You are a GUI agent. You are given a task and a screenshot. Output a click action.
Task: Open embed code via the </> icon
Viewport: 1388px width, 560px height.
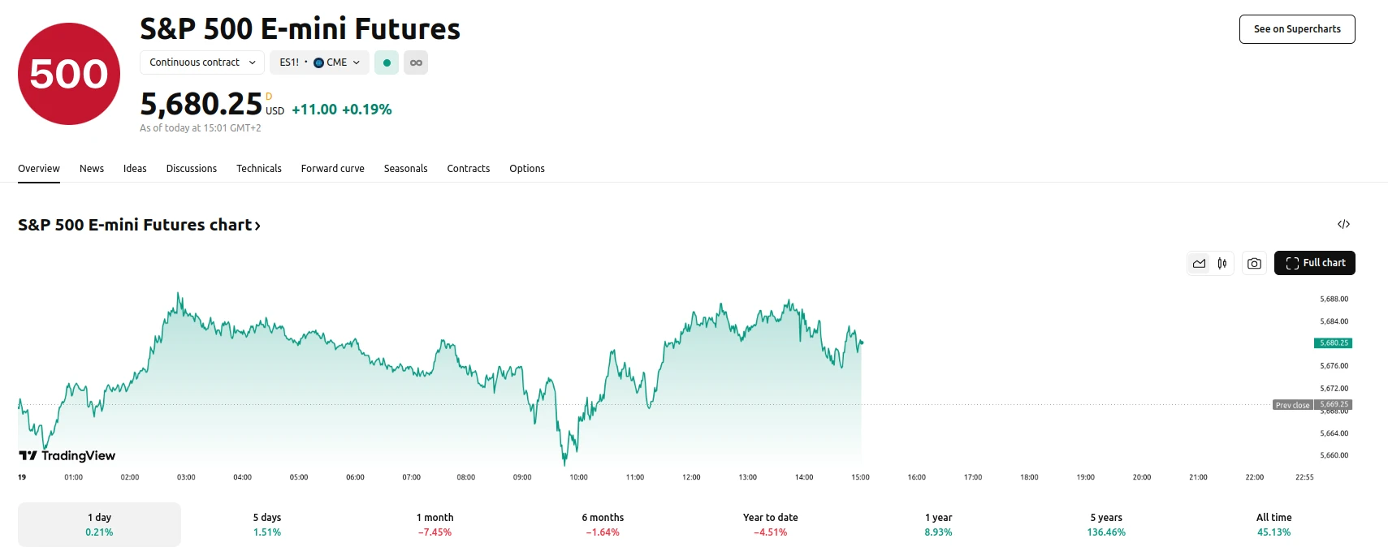click(1343, 224)
